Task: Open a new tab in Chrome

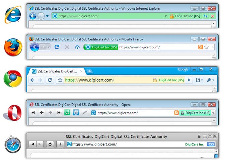Action: pyautogui.click(x=90, y=71)
